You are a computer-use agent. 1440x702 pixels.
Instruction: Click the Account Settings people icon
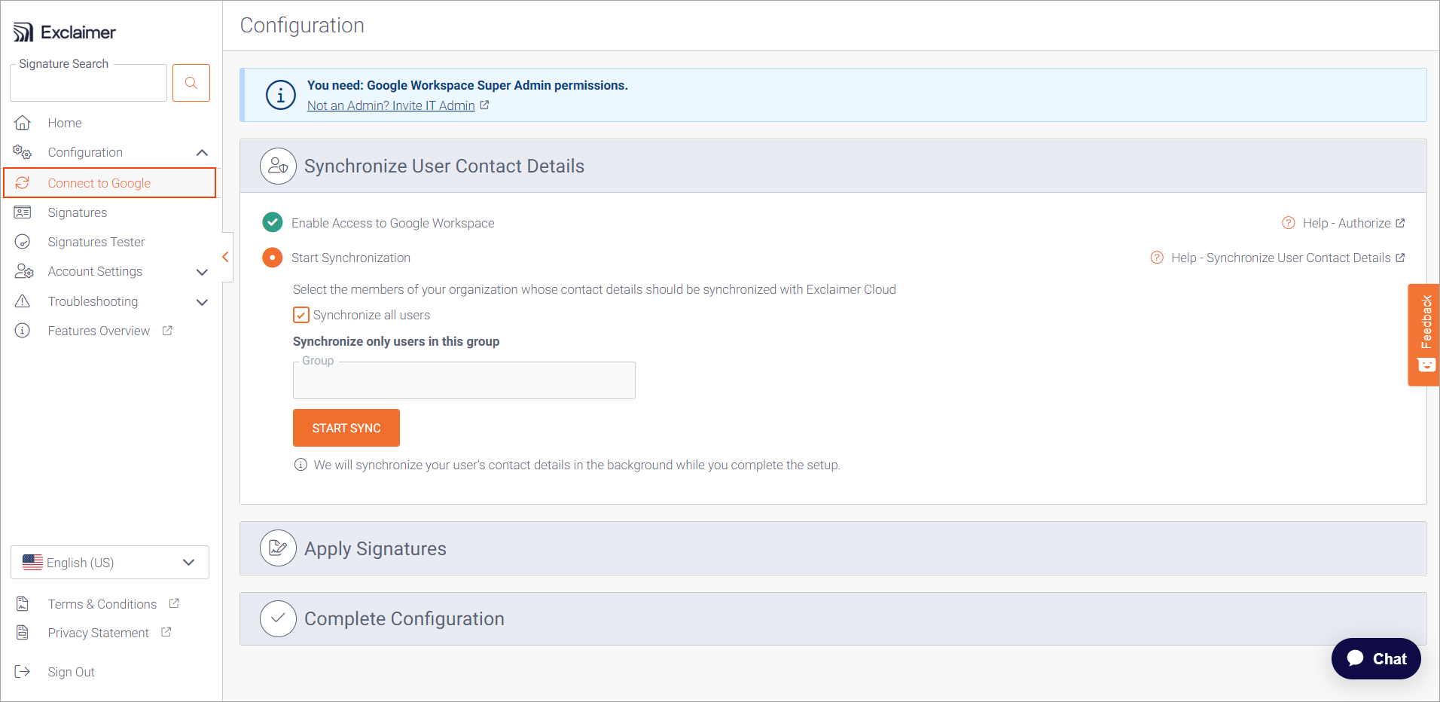coord(23,271)
